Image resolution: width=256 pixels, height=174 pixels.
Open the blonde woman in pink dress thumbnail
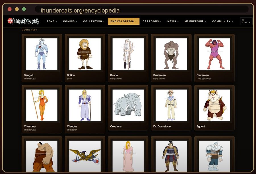tap(128, 156)
